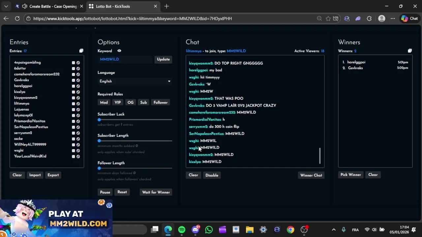The width and height of the screenshot is (422, 237).
Task: Click the chat scrollbar thumb
Action: (x=320, y=156)
